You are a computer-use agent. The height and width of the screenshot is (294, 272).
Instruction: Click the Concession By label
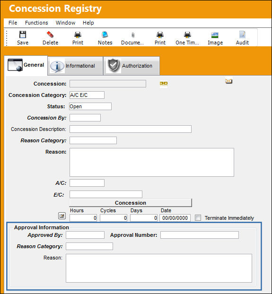tap(47, 118)
